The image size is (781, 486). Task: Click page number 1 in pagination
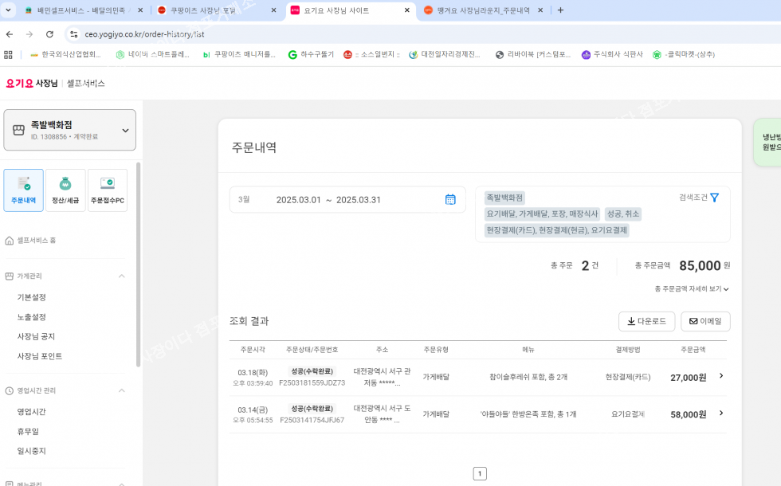(x=480, y=473)
